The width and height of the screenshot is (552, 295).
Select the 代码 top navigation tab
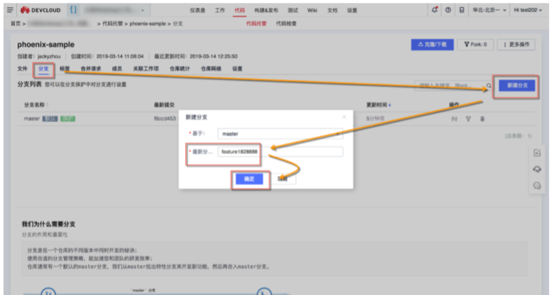click(240, 11)
